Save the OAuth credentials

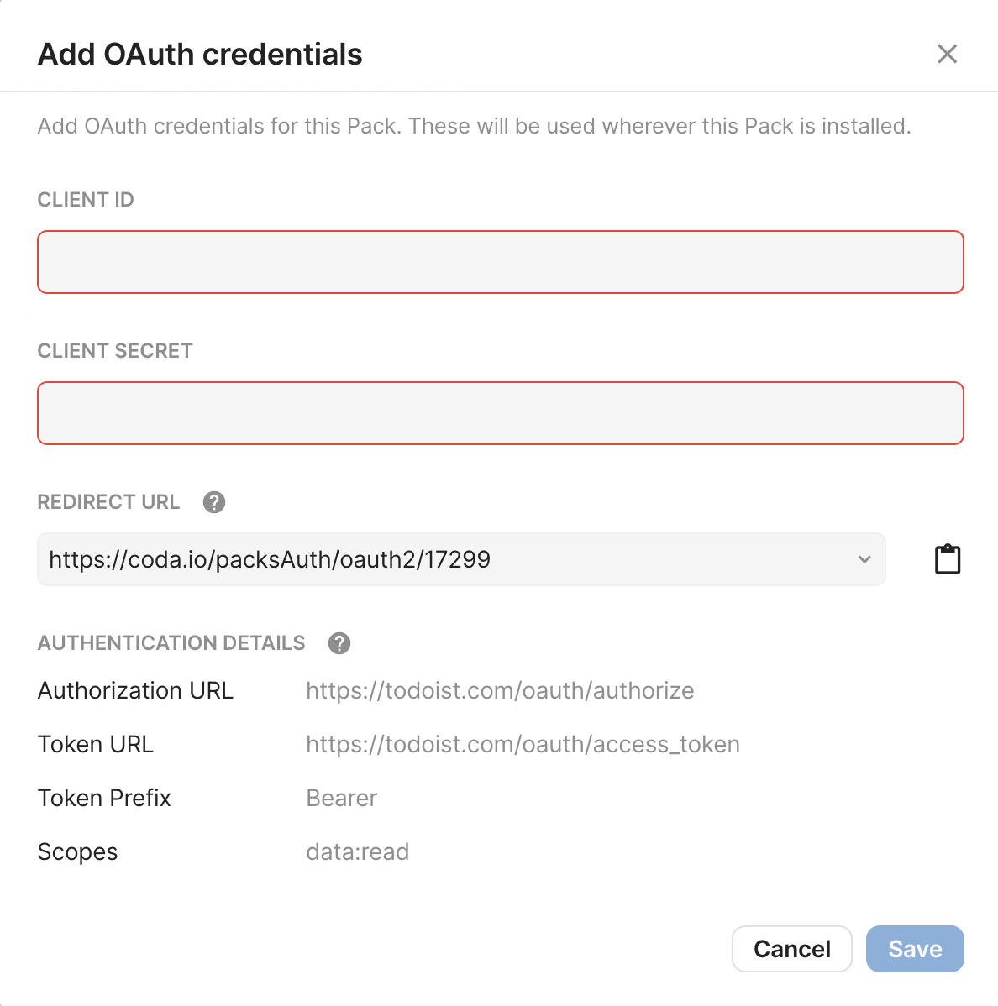(x=914, y=948)
